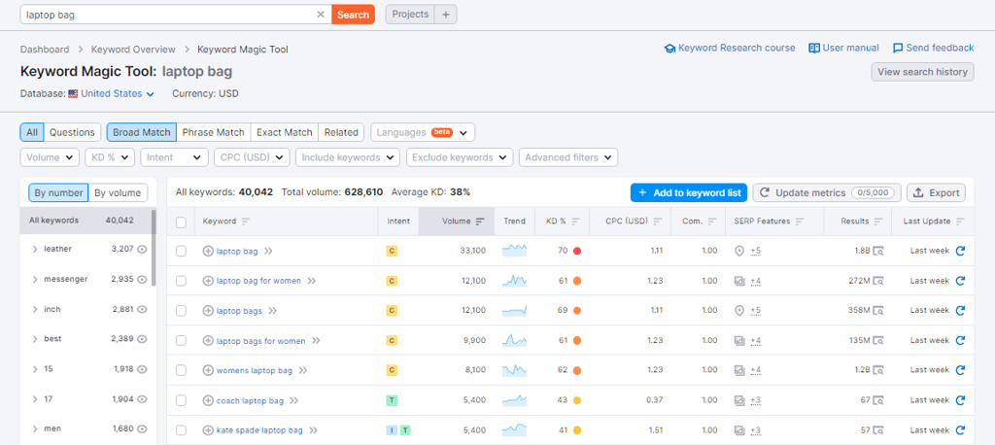Open the Keyword Research course link
This screenshot has width=995, height=445.
coord(730,49)
